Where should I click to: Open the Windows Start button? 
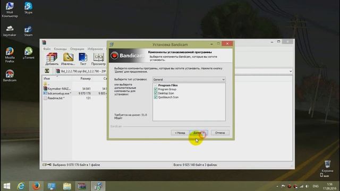point(7,186)
